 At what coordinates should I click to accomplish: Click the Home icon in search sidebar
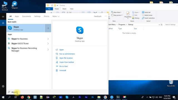pyautogui.click(x=3, y=23)
